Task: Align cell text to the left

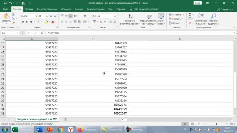Action: [x=62, y=22]
